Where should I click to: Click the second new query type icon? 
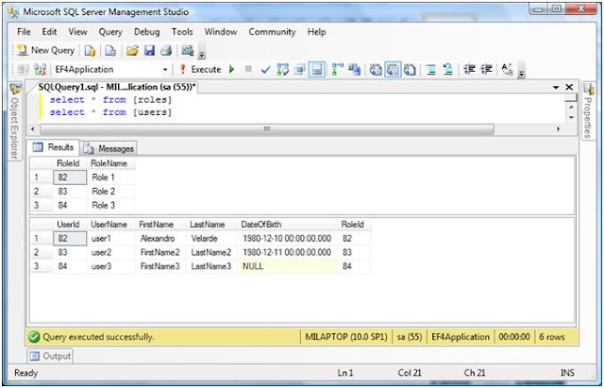110,50
